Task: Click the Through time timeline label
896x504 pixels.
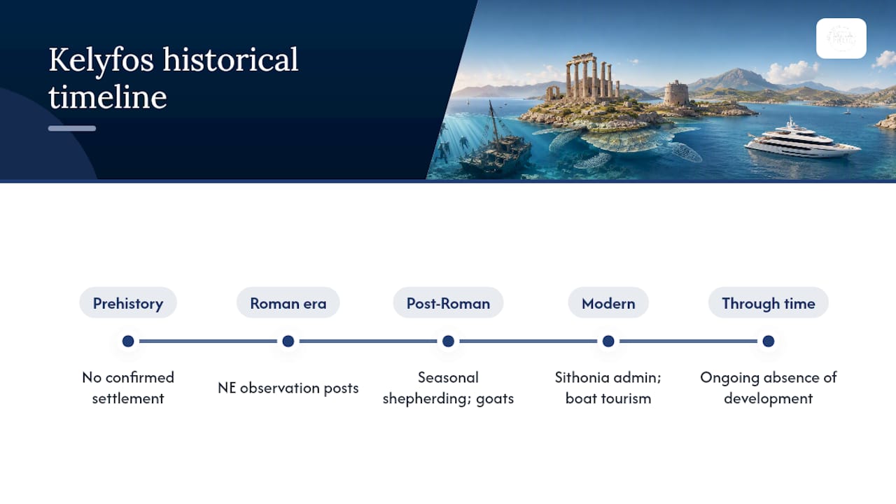Action: tap(769, 303)
